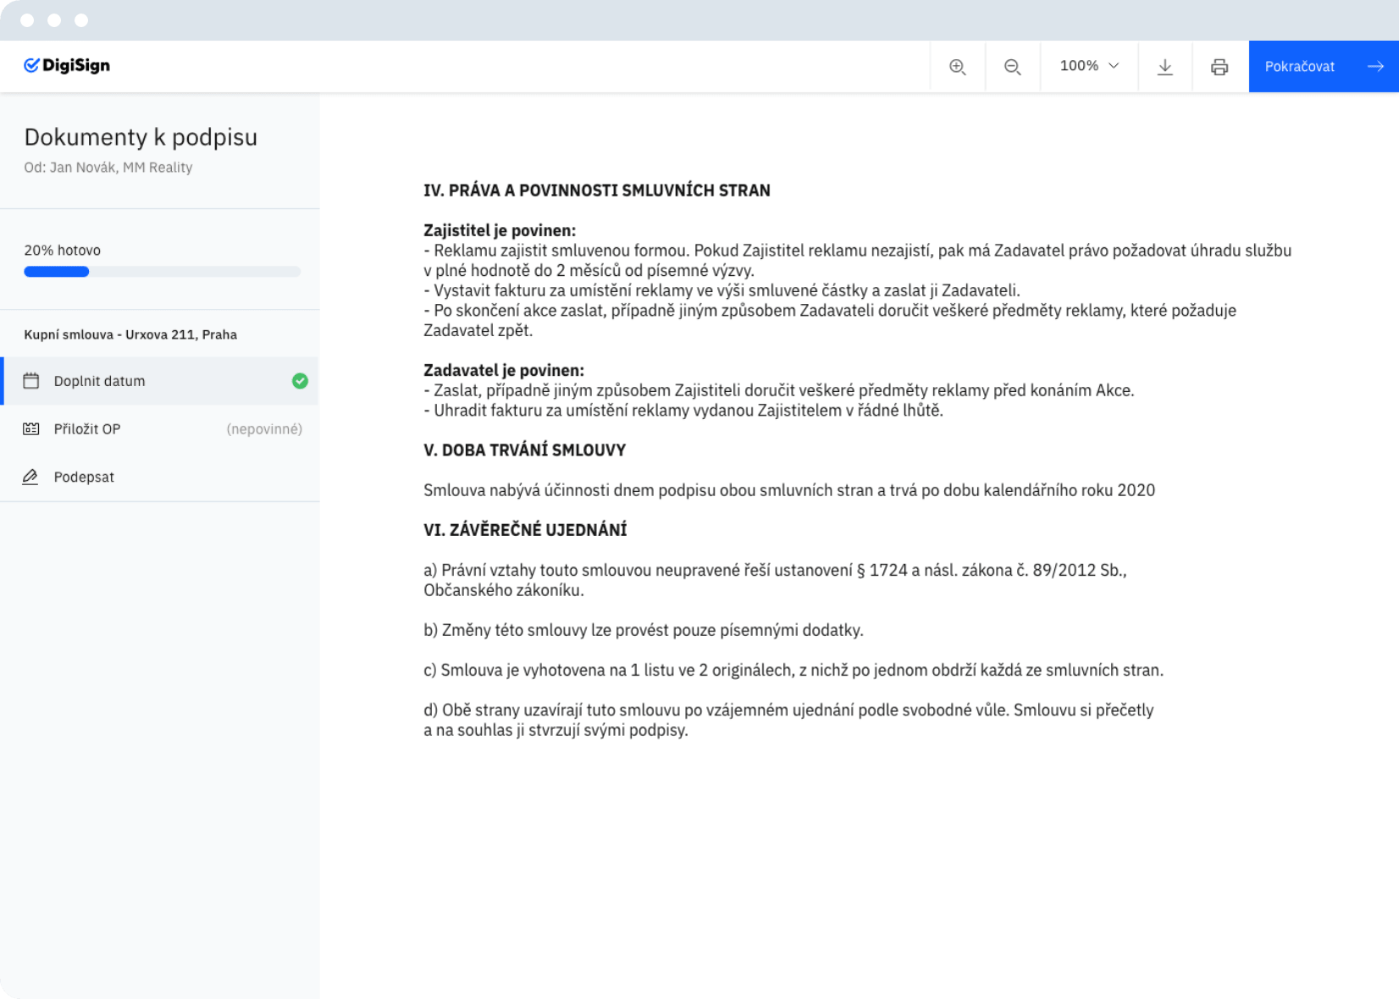Click the zoom in magnifier icon
1399x999 pixels.
(957, 67)
